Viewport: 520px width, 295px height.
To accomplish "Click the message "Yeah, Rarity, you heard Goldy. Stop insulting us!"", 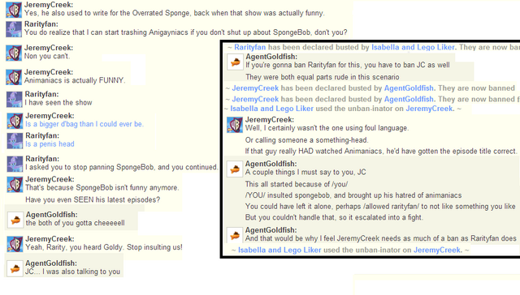I will [x=104, y=247].
